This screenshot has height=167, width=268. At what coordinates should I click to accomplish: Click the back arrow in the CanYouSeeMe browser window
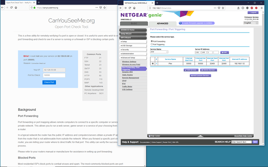pyautogui.click(x=2, y=7)
